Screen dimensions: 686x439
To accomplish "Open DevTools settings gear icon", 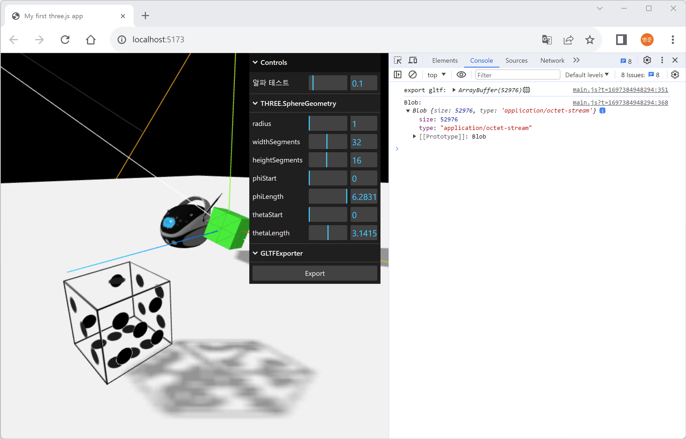I will click(x=647, y=60).
